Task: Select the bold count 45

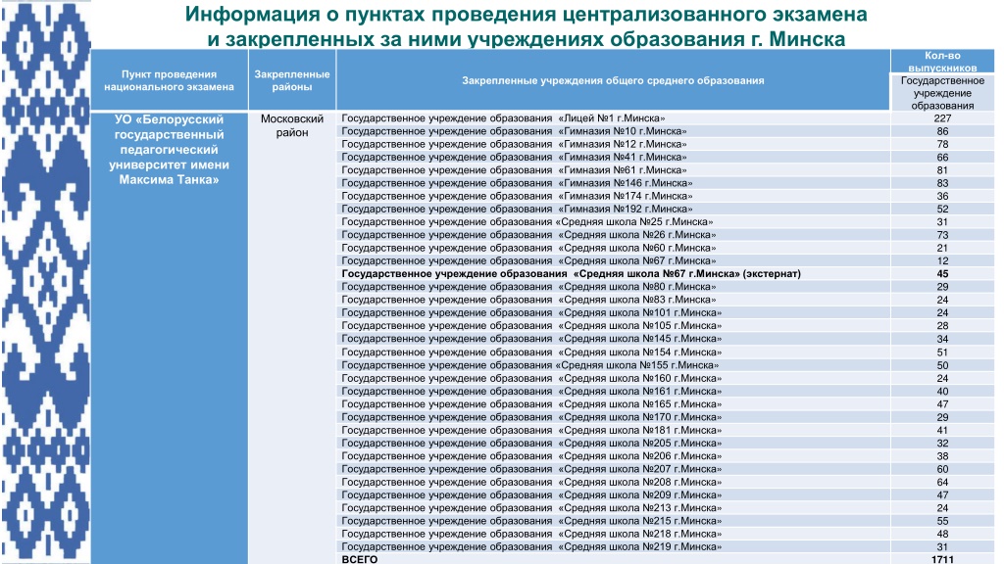Action: click(942, 274)
